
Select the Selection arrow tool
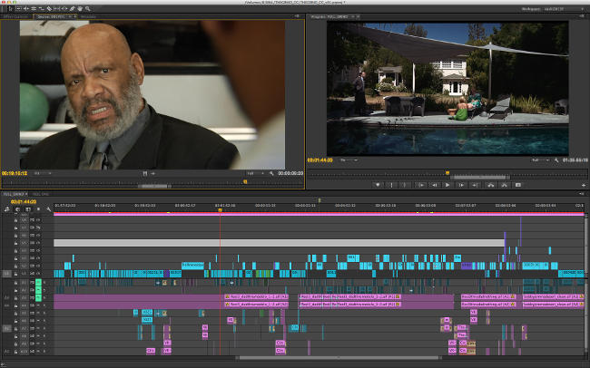coord(10,8)
